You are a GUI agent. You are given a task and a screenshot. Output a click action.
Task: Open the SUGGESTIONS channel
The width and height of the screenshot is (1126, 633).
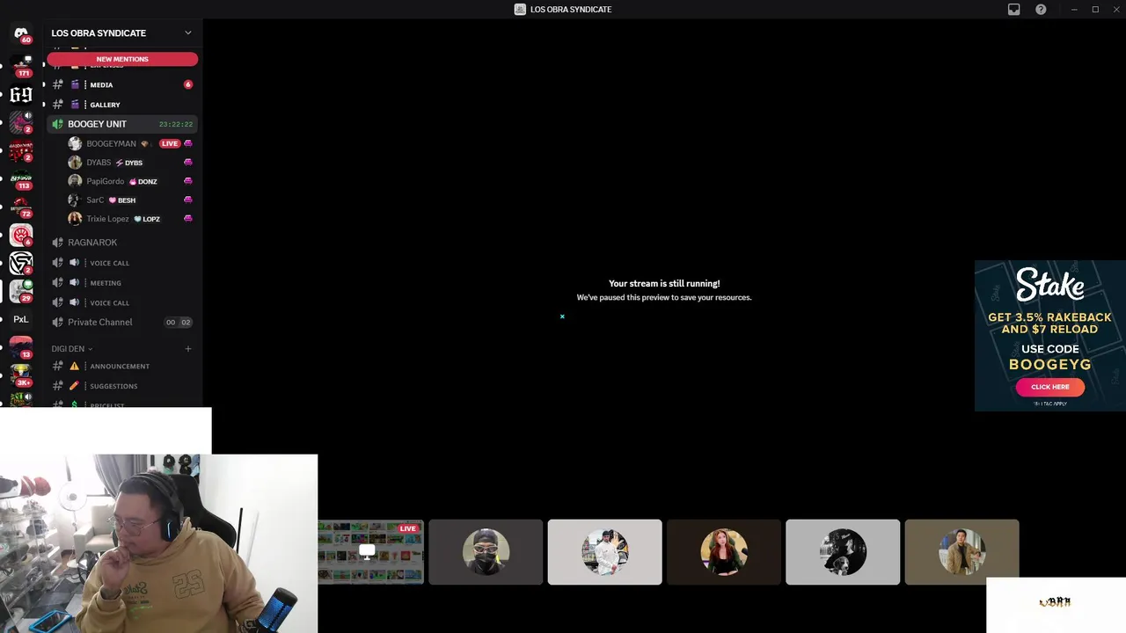121,386
